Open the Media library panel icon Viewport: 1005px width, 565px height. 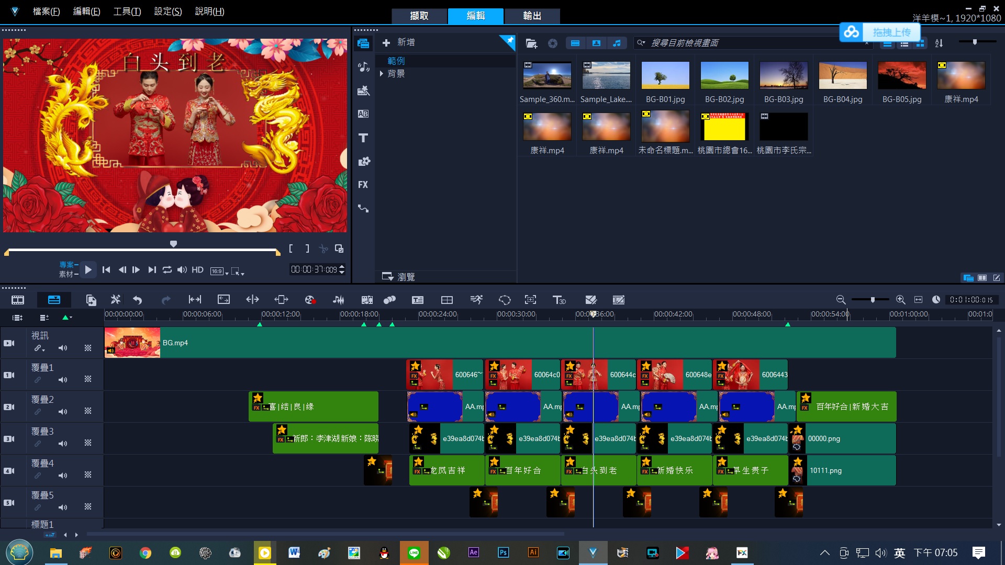363,43
